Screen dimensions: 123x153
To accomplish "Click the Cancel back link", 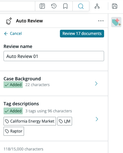I will pos(13,34).
